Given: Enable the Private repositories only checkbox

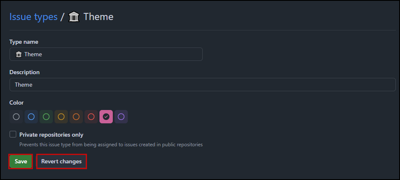Looking at the screenshot, I should click(13, 134).
